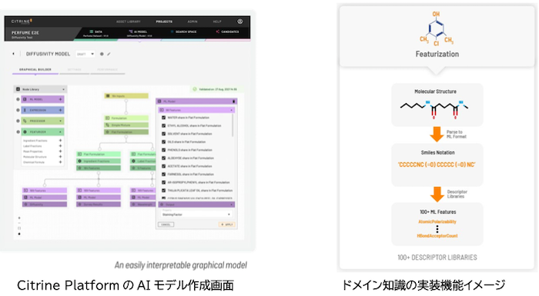Go to the Data stage

96,33
